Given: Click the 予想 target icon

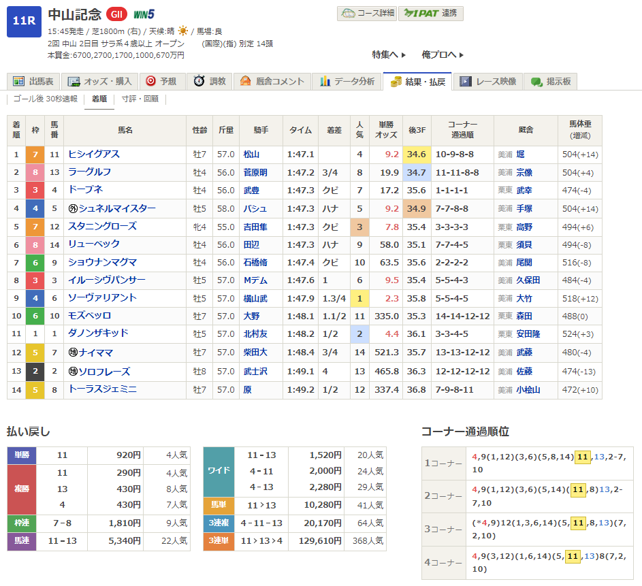Looking at the screenshot, I should (151, 81).
